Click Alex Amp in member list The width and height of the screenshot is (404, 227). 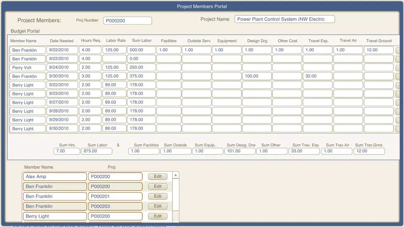coord(55,177)
